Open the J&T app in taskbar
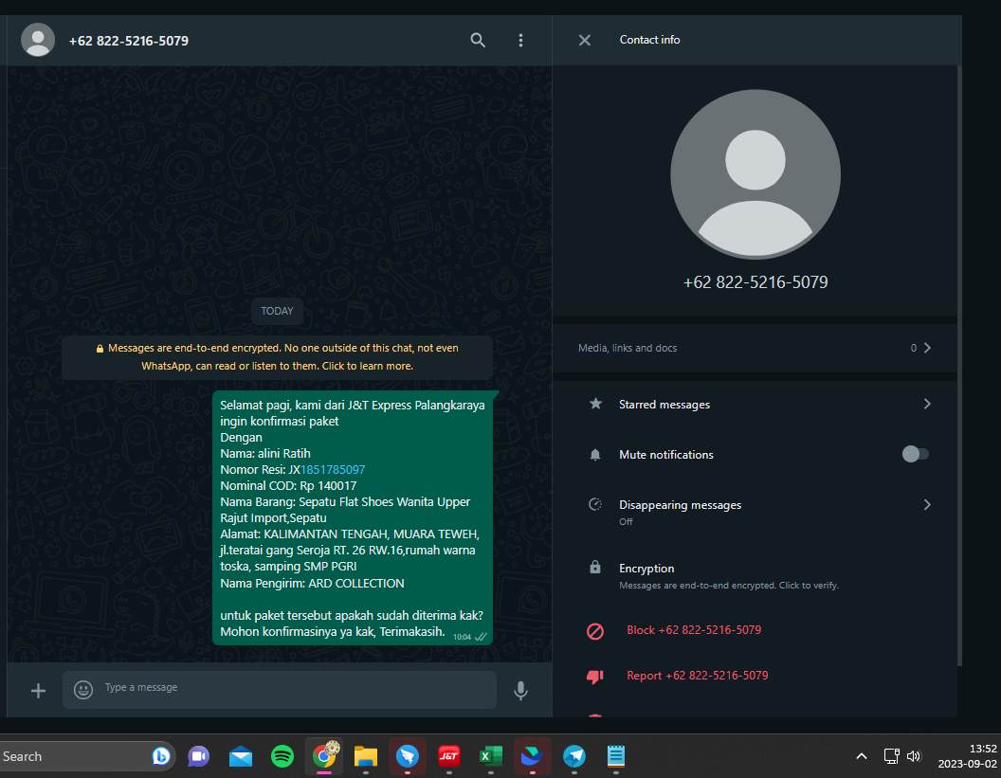 [448, 756]
